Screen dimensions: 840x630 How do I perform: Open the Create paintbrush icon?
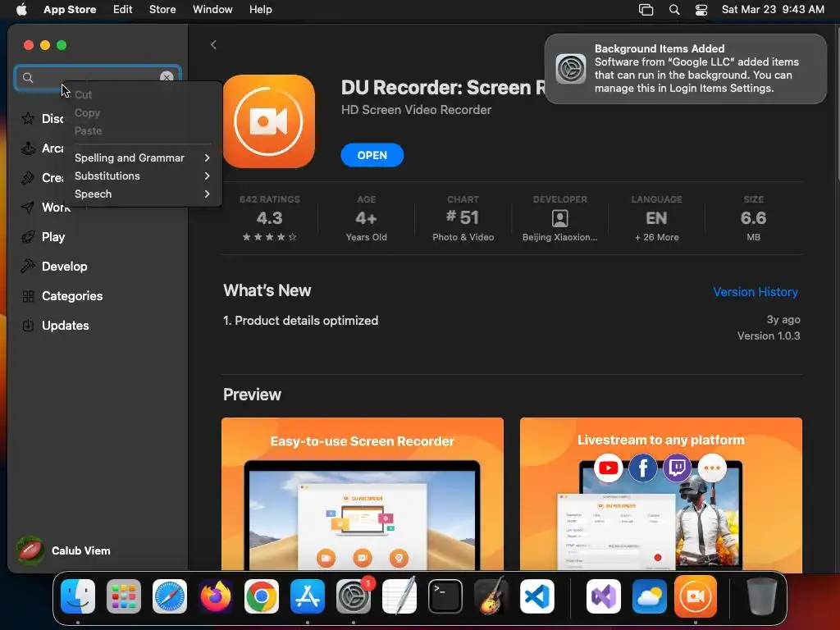(x=28, y=177)
